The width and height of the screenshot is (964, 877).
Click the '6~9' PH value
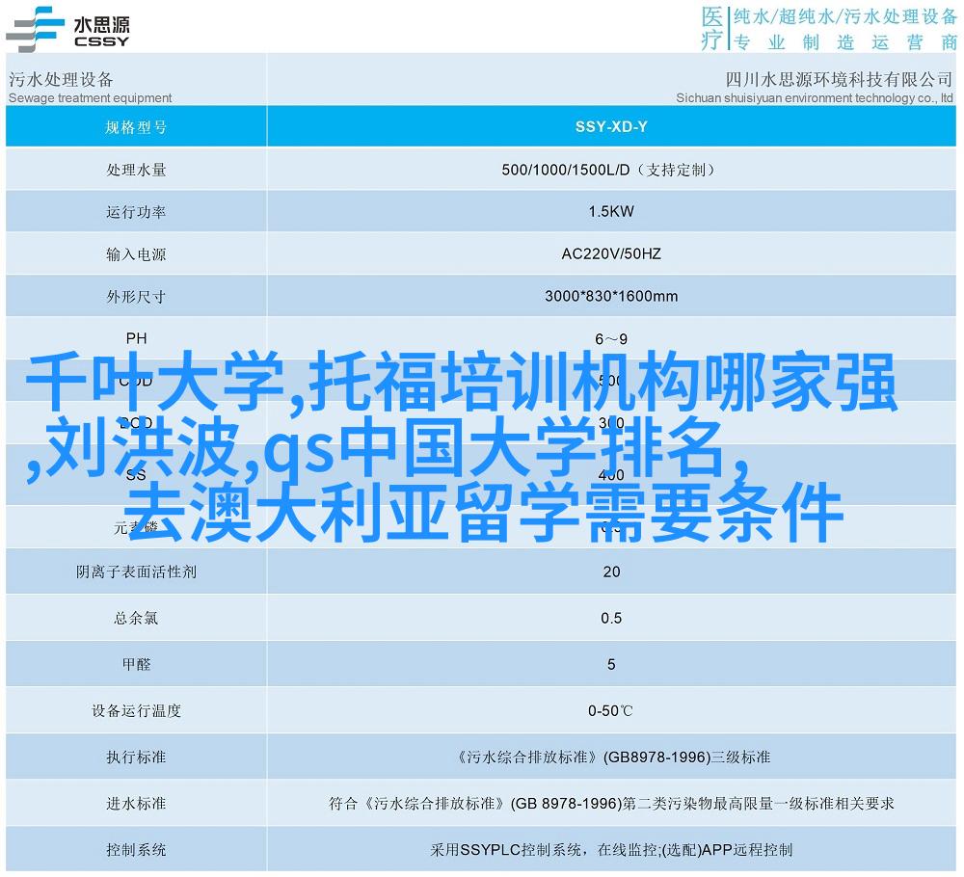611,338
